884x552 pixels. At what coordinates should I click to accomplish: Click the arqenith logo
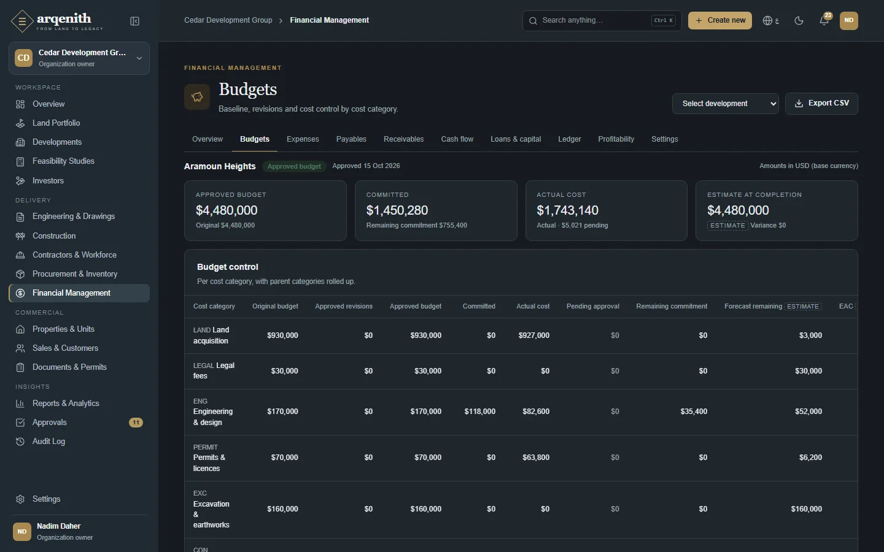(x=57, y=21)
